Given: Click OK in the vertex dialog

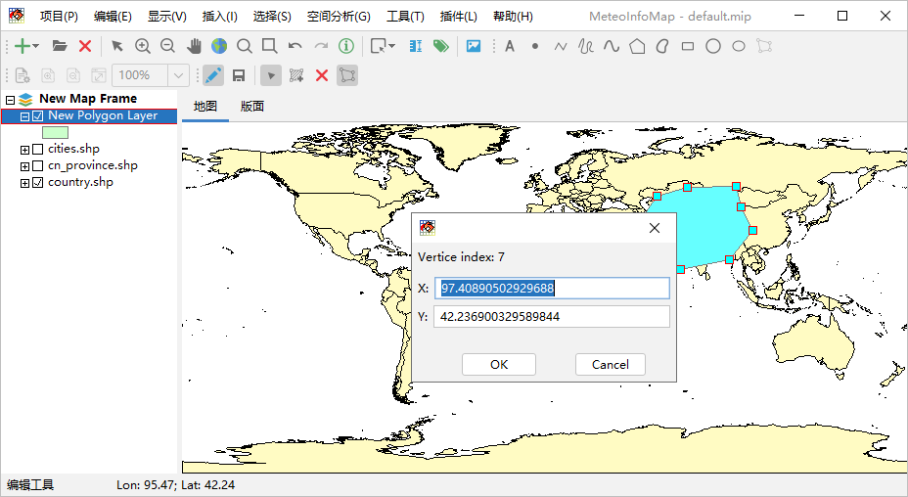Looking at the screenshot, I should pyautogui.click(x=498, y=364).
